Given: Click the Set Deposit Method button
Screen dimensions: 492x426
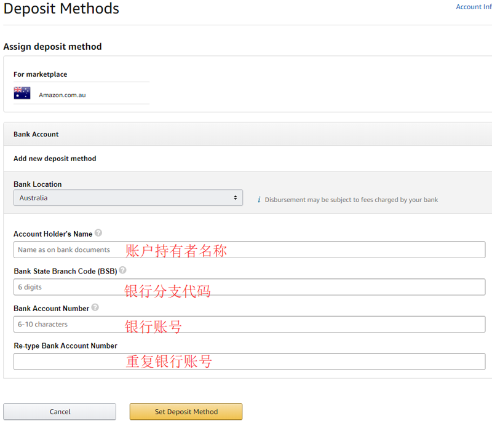Looking at the screenshot, I should coord(186,412).
